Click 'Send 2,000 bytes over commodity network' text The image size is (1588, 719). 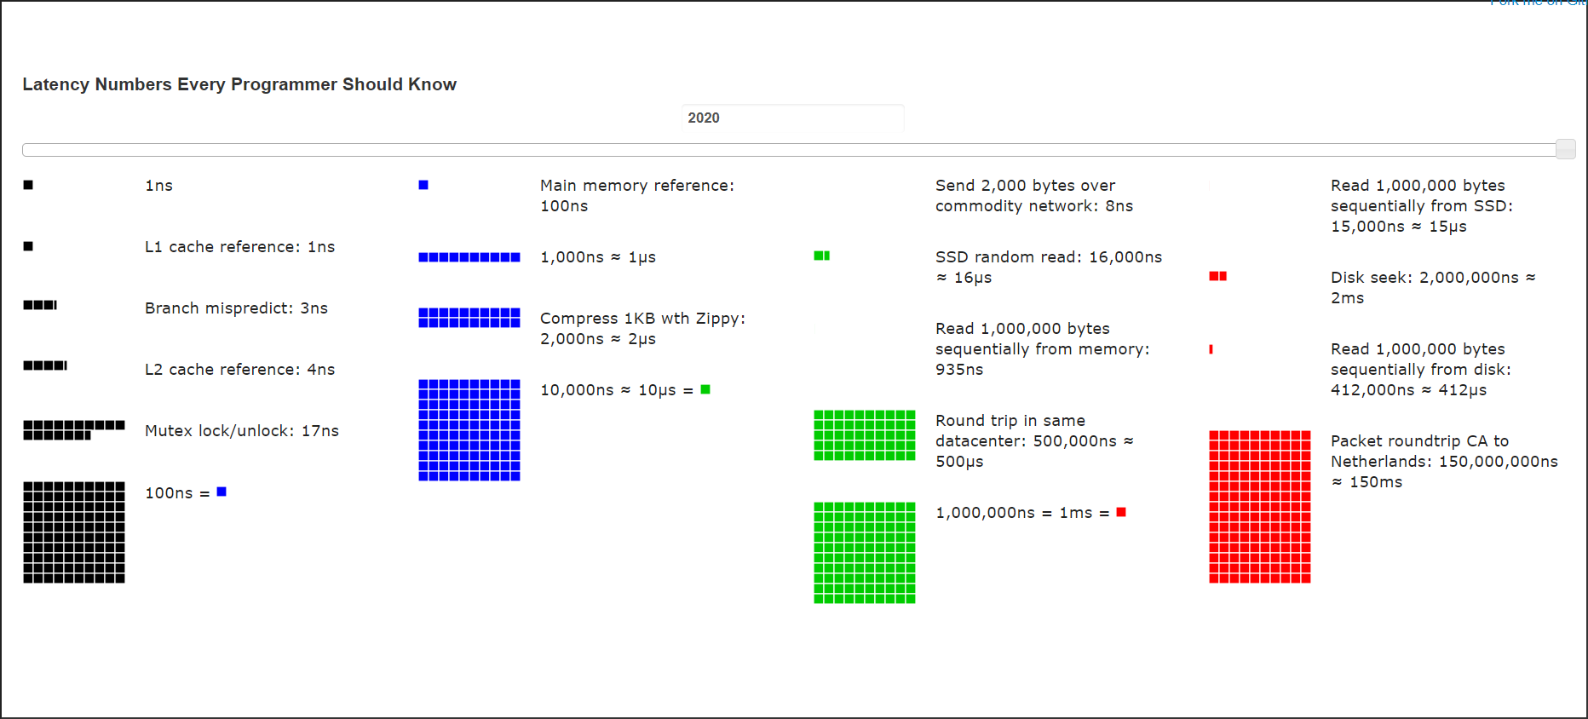[x=1034, y=196]
